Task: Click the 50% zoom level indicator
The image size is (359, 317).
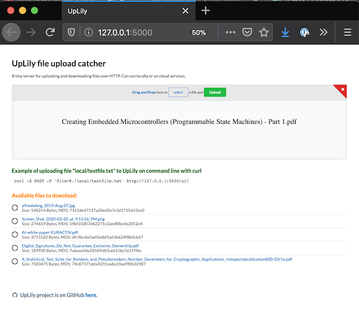Action: [x=198, y=32]
